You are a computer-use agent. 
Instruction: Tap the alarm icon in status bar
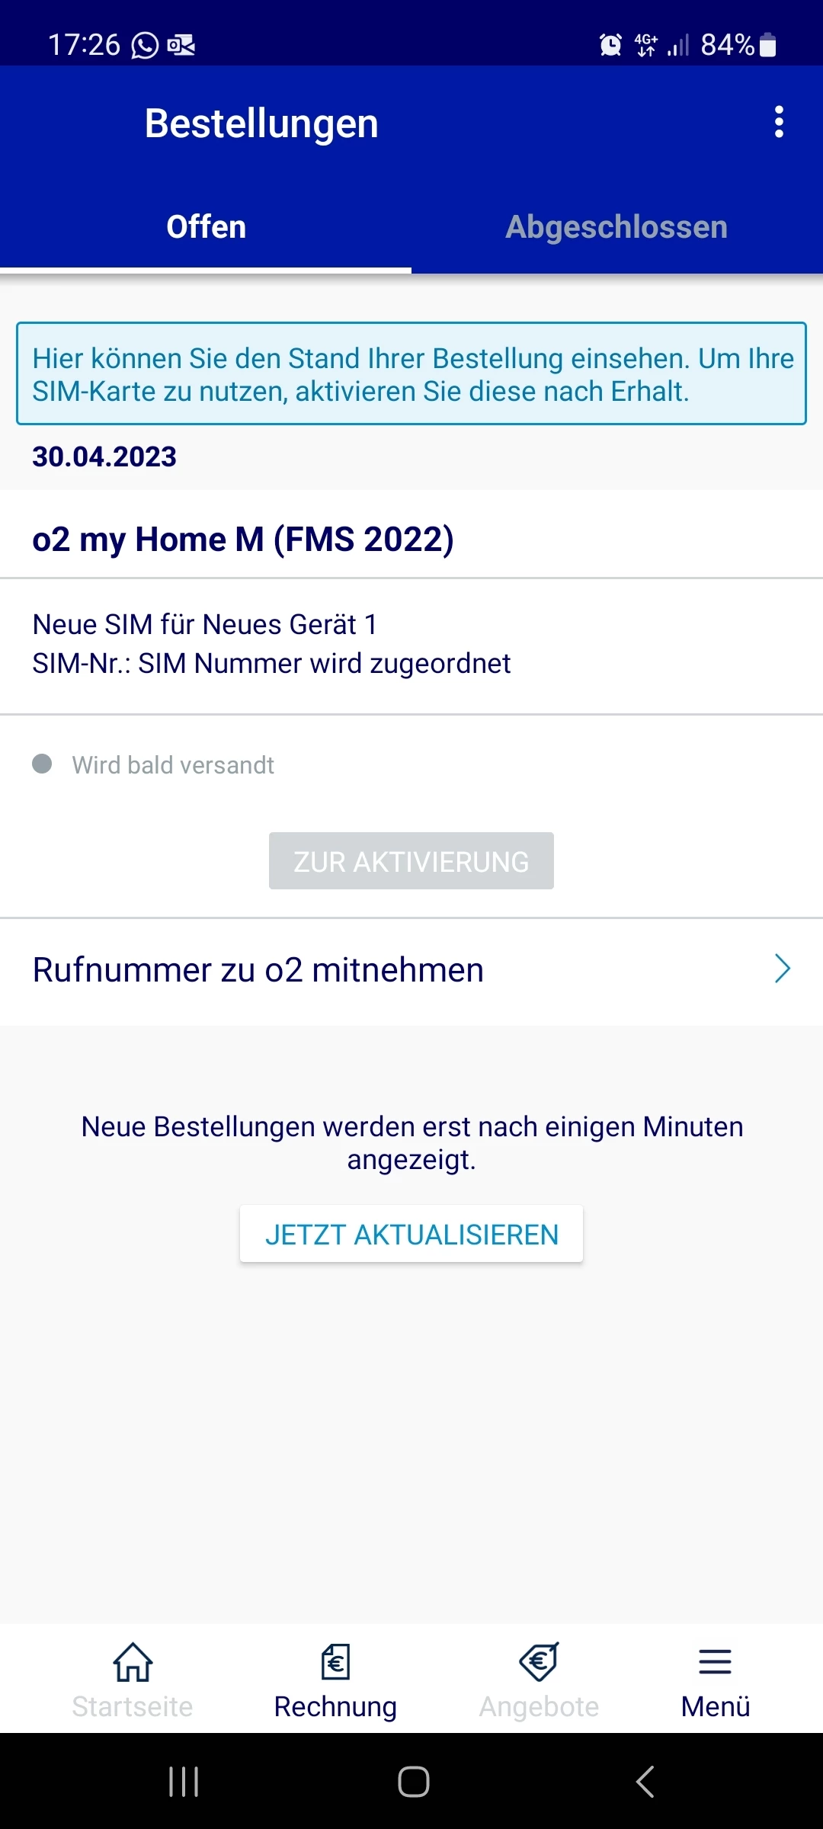610,45
